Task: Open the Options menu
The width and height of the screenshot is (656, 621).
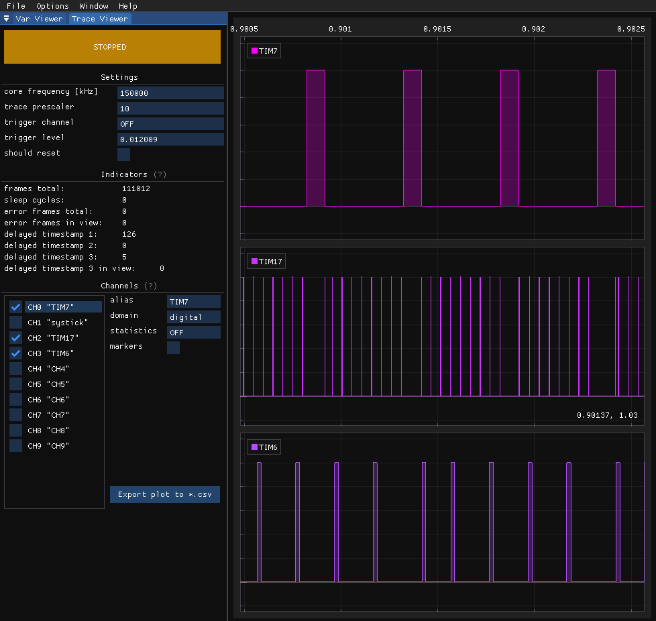Action: 52,6
